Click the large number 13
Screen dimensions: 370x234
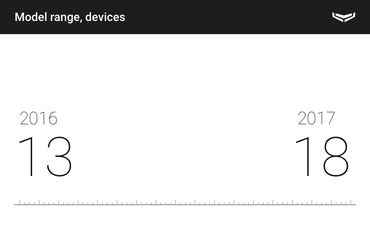tap(45, 156)
